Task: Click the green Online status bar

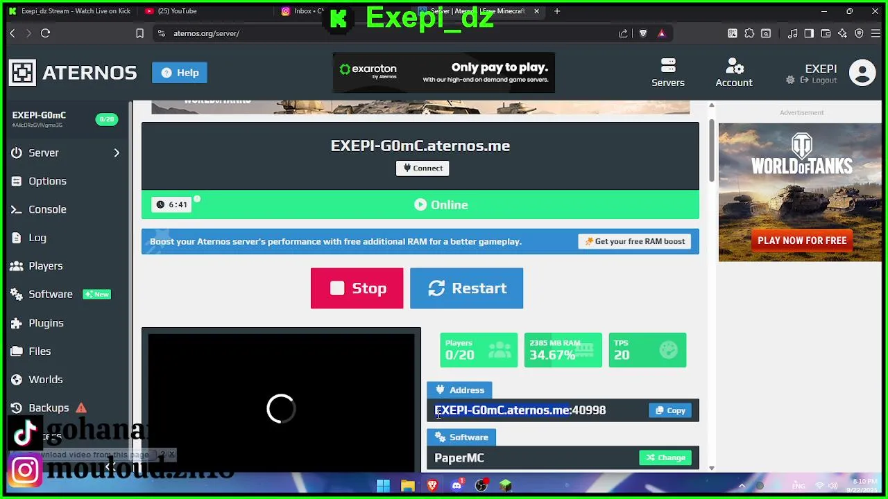Action: [420, 205]
